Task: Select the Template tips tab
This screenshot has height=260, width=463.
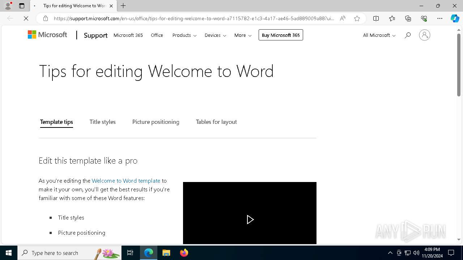Action: tap(56, 122)
